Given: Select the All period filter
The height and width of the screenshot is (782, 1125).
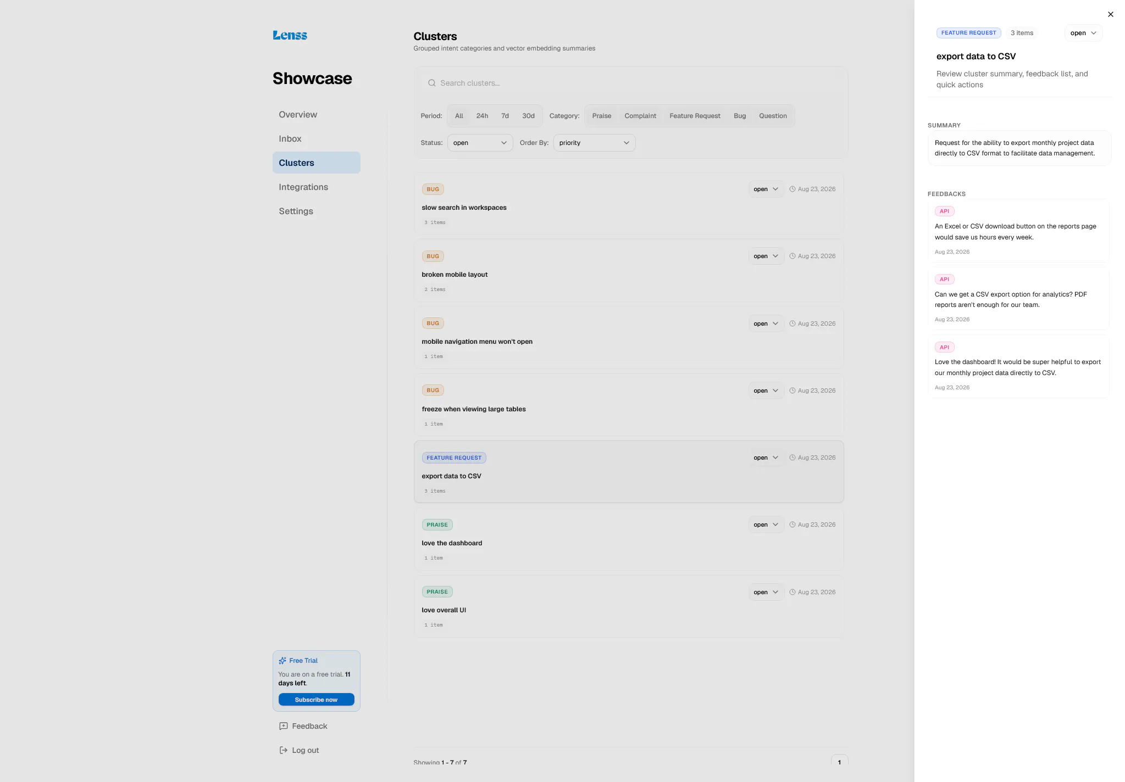Looking at the screenshot, I should coord(459,116).
